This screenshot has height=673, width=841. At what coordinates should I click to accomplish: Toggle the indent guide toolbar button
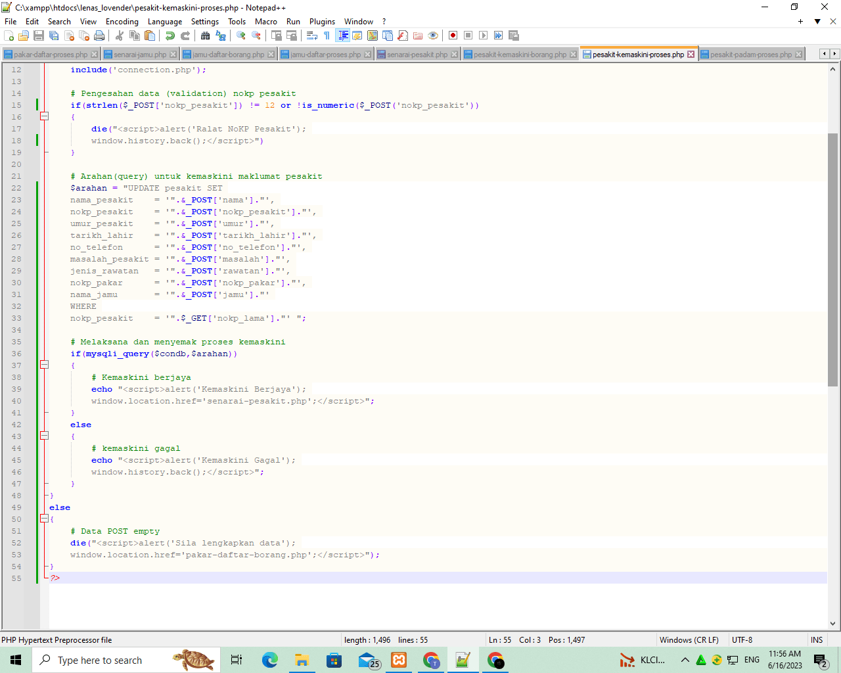(342, 35)
